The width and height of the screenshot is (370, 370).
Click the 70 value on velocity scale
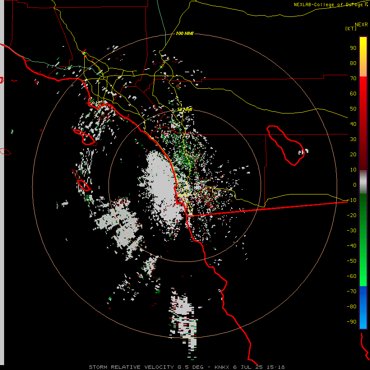pos(353,79)
